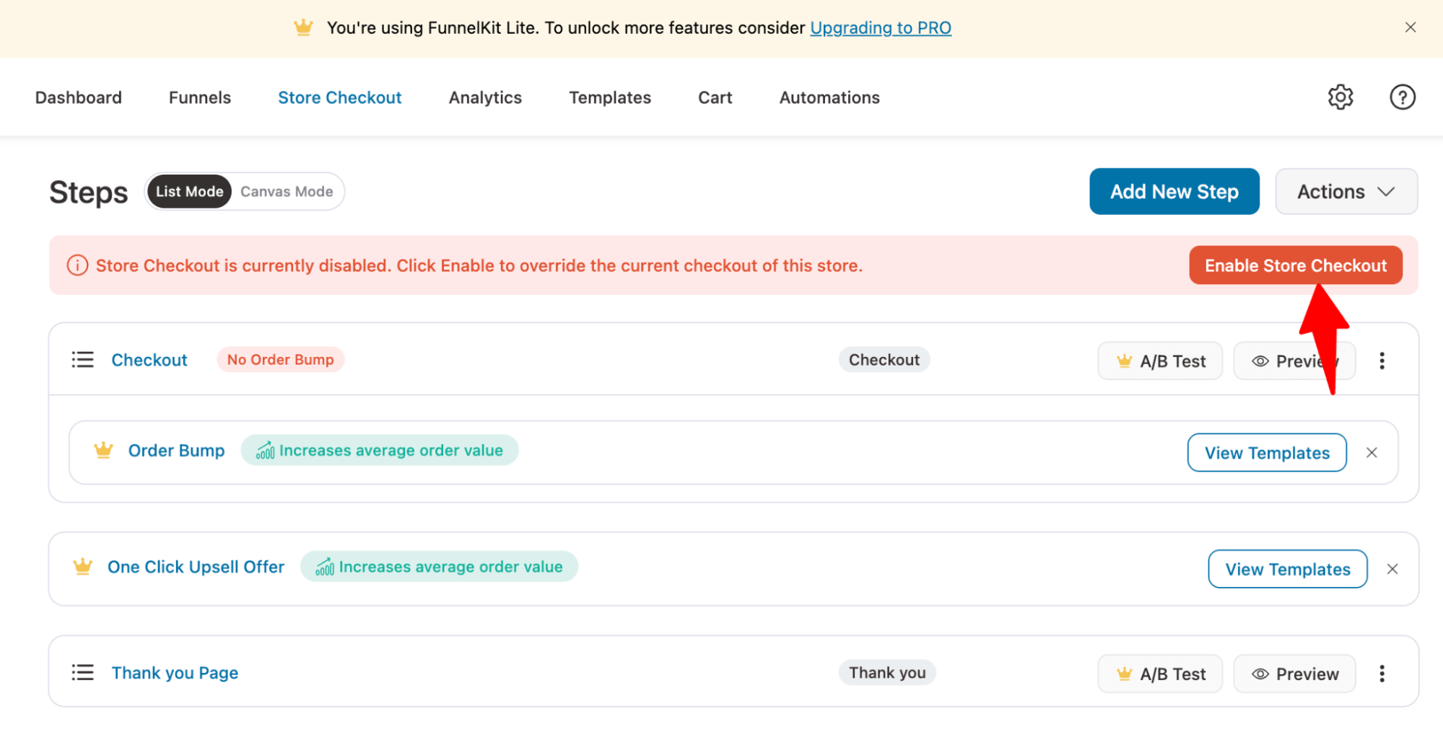Click the drag handle icon beside Thank you Page
Screen dimensions: 1443x750
(83, 673)
